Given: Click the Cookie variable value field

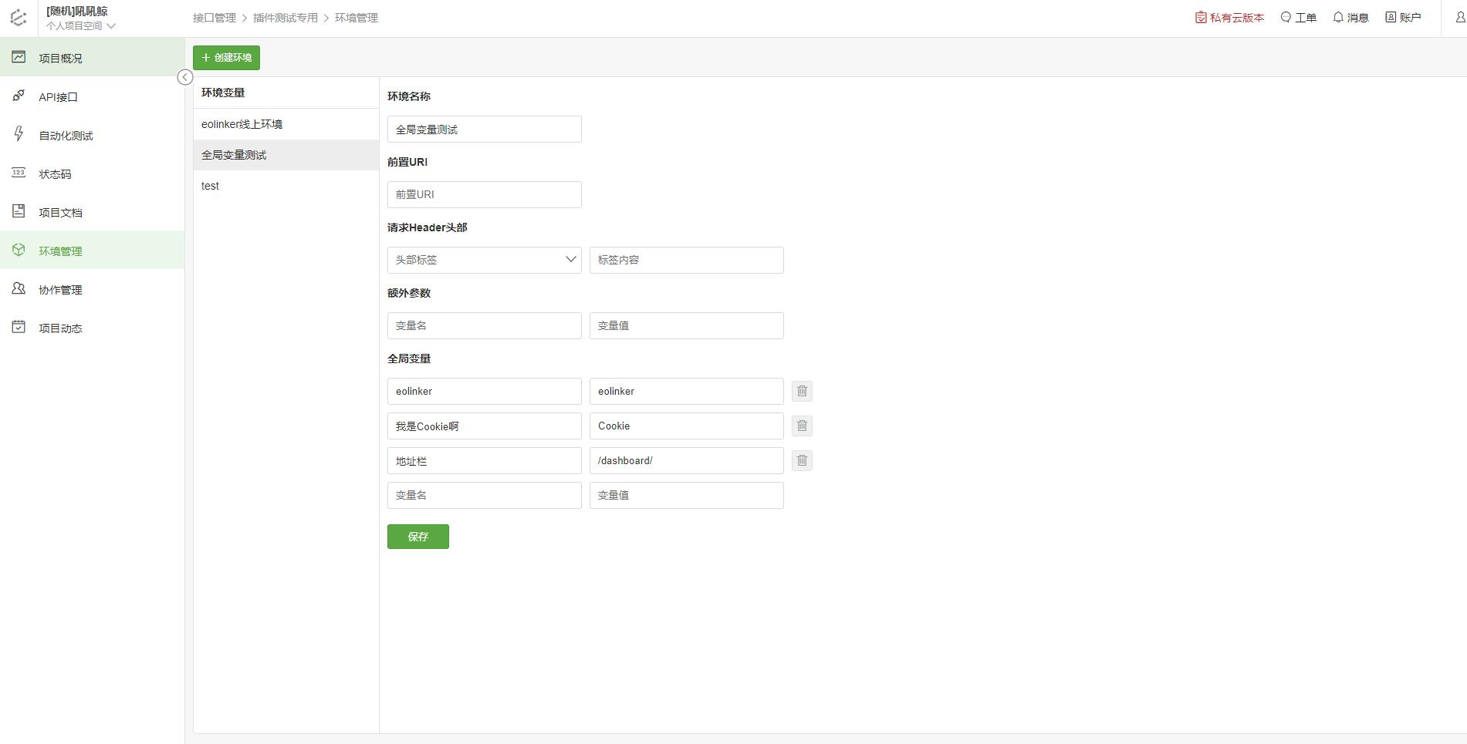Looking at the screenshot, I should [x=687, y=426].
